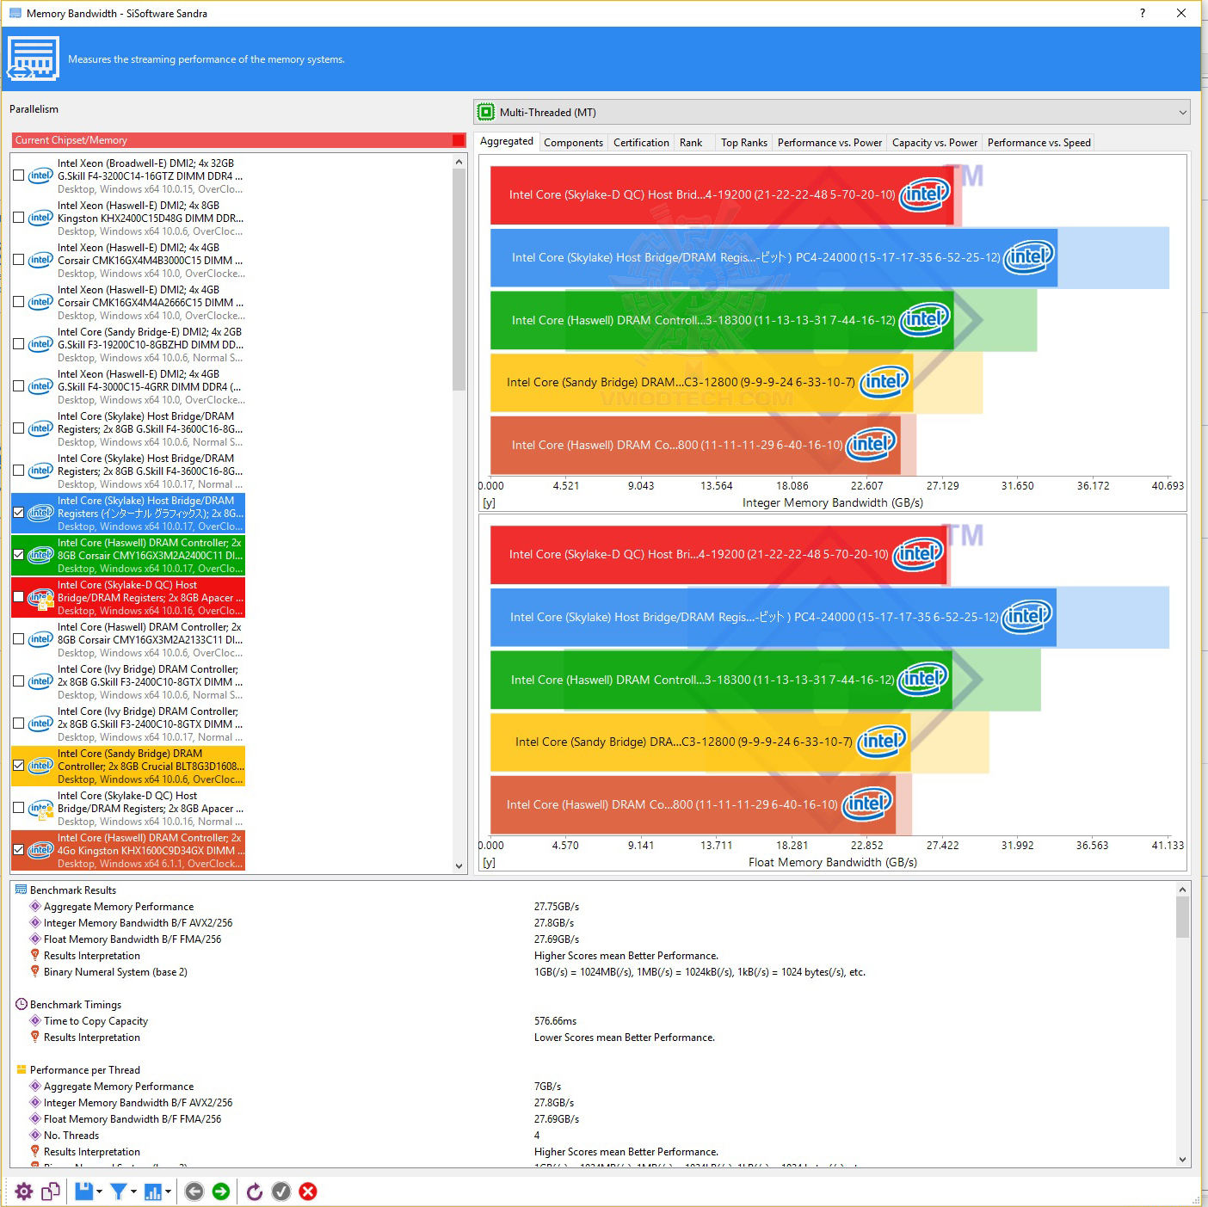This screenshot has width=1208, height=1207.
Task: Click the red color swatch on Current Chipset/Memory
Action: pyautogui.click(x=459, y=140)
